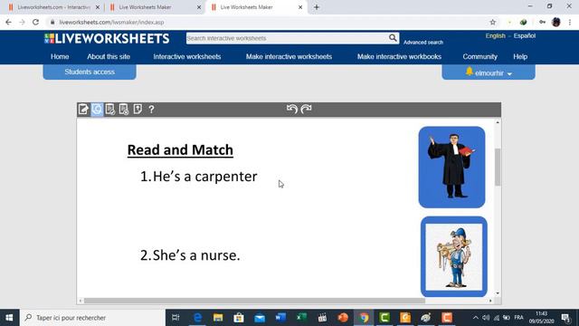This screenshot has width=579, height=326.
Task: Click the FRA keyboard language indicator
Action: 518,318
